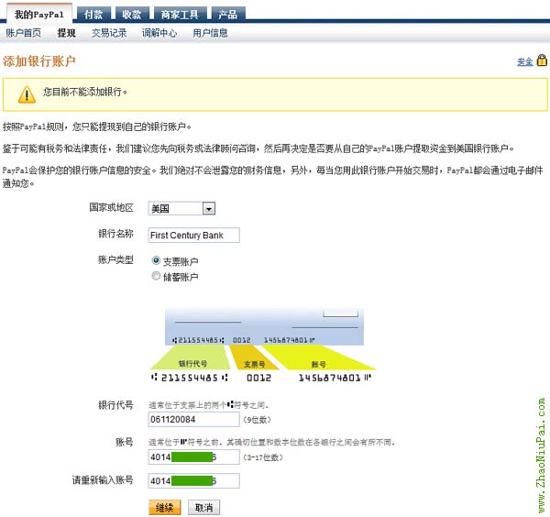Image resolution: width=550 pixels, height=517 pixels.
Task: Select 提现 in the submenu
Action: 66,33
